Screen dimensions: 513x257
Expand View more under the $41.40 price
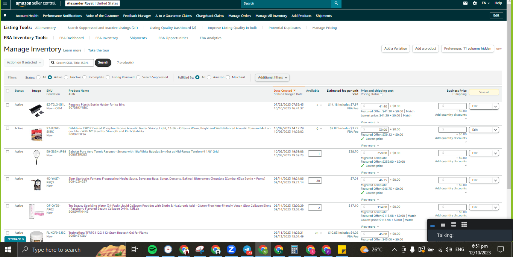click(370, 122)
